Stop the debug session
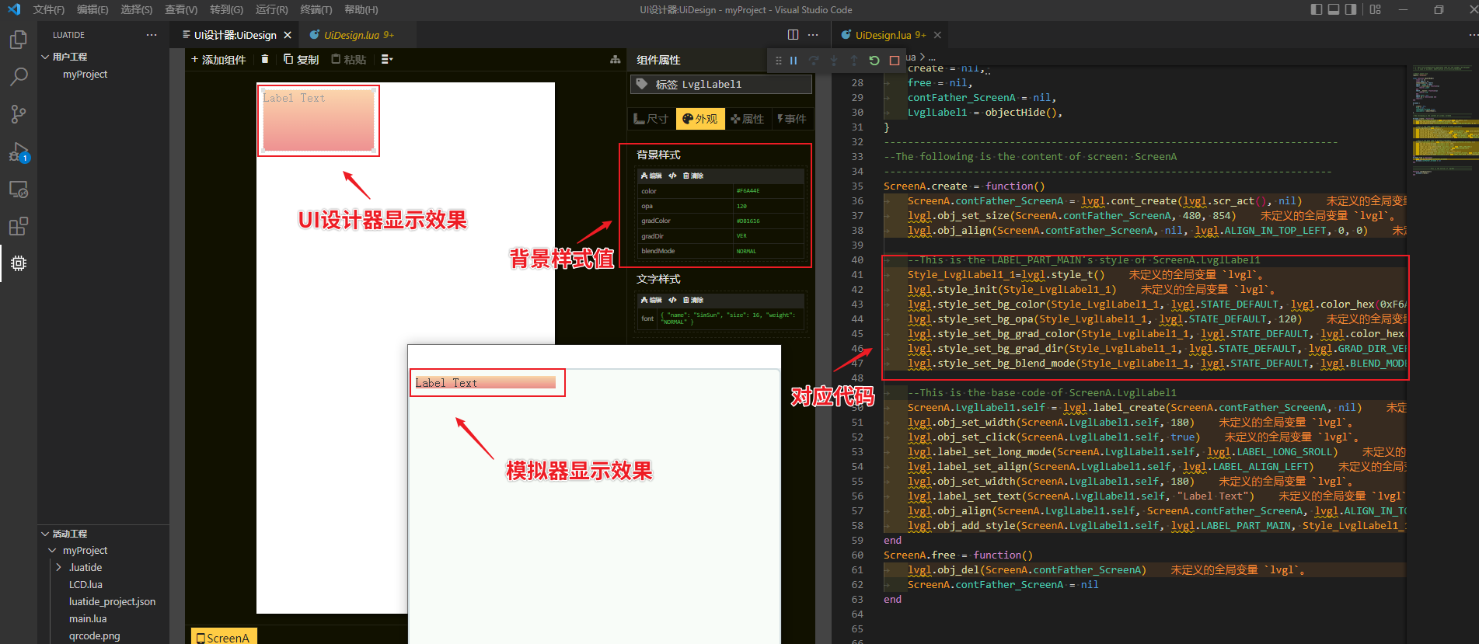 coord(895,60)
